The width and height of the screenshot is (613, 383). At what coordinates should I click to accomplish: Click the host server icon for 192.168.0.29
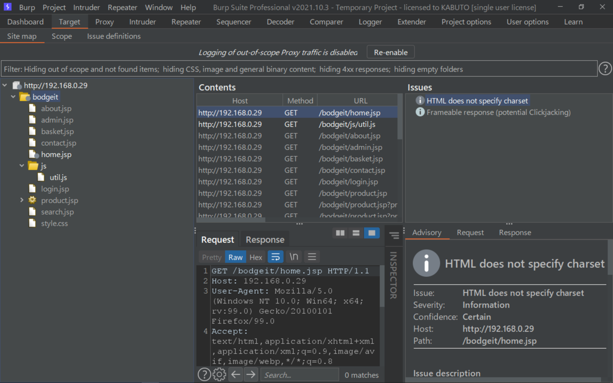[17, 85]
